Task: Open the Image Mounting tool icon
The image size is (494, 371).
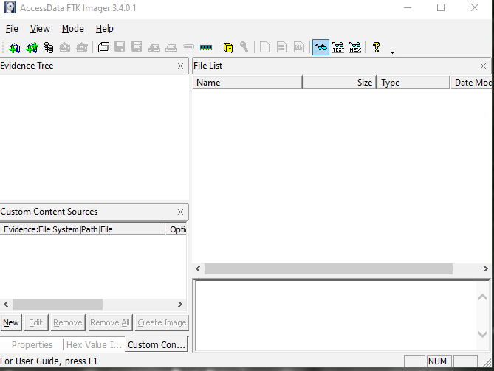Action: (x=48, y=47)
